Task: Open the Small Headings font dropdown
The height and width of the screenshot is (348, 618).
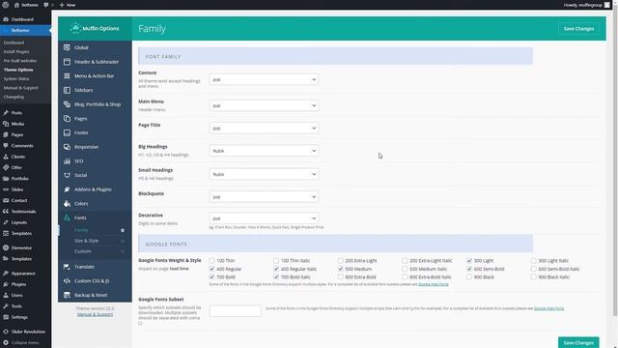Action: [x=264, y=174]
